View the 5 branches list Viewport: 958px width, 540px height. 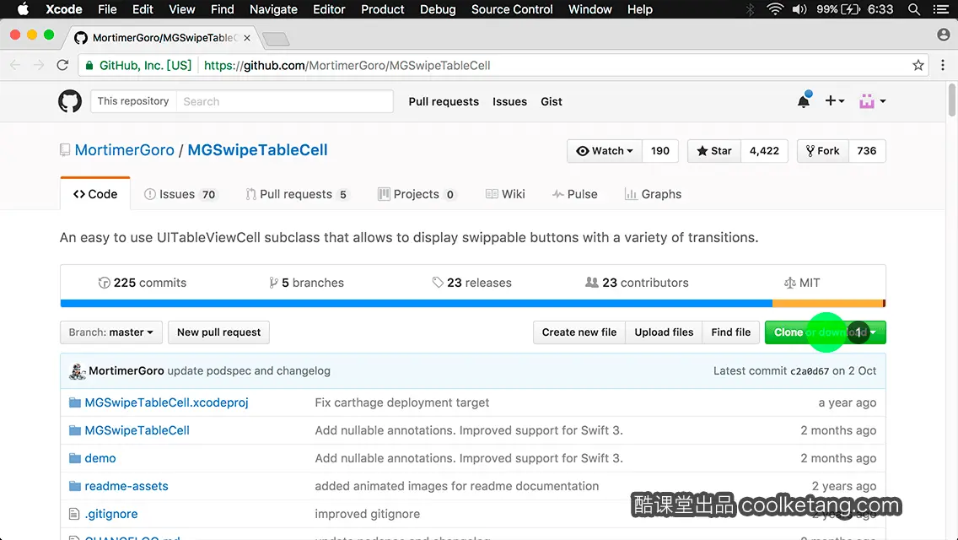click(x=307, y=283)
